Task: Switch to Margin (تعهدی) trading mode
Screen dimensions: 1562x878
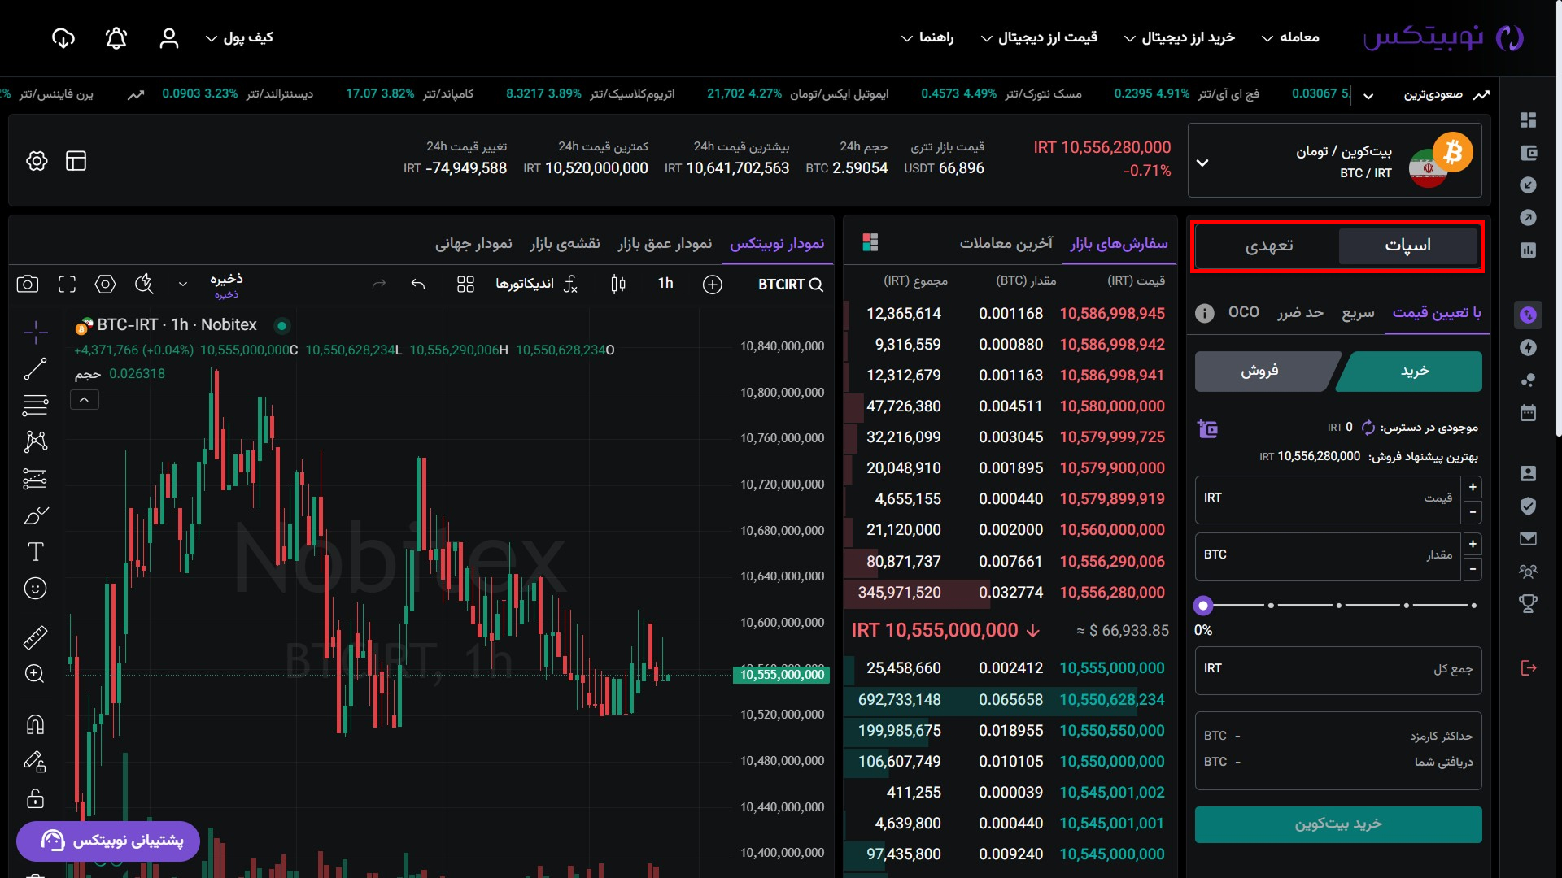Action: [x=1269, y=246]
